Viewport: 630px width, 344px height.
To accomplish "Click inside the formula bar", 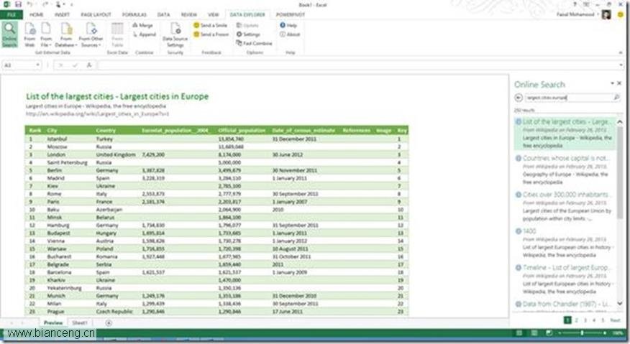I will point(357,65).
